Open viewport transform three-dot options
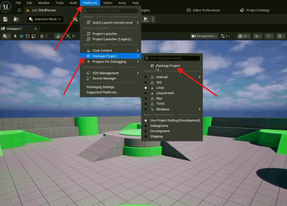Screen dimensions: 287x206 tap(47, 36)
